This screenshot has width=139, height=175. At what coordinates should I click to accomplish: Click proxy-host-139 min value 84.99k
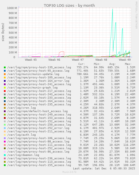point(99,67)
